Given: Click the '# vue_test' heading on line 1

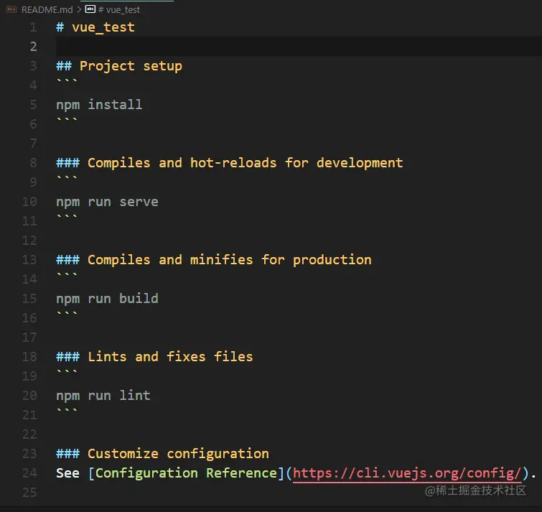Looking at the screenshot, I should point(95,27).
